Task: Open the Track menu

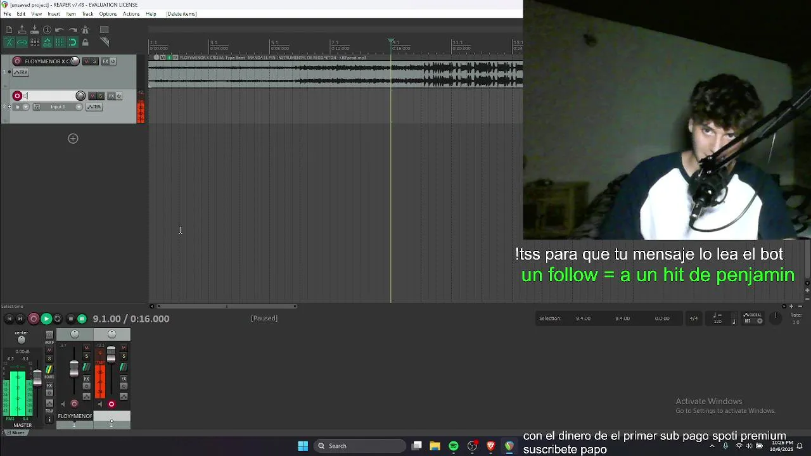Action: [87, 14]
